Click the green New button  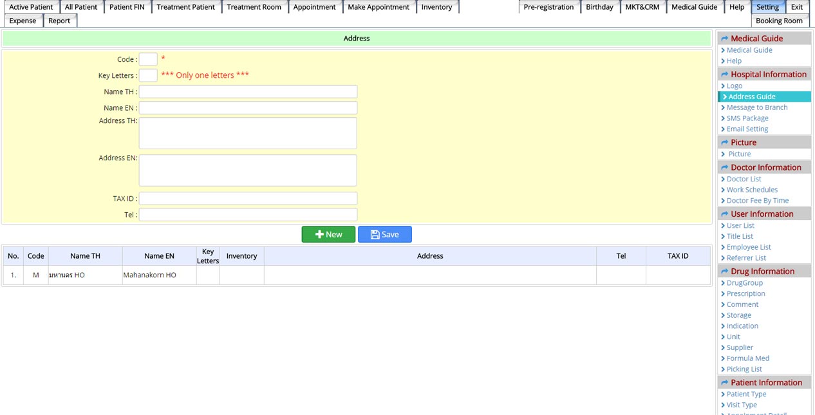[328, 235]
